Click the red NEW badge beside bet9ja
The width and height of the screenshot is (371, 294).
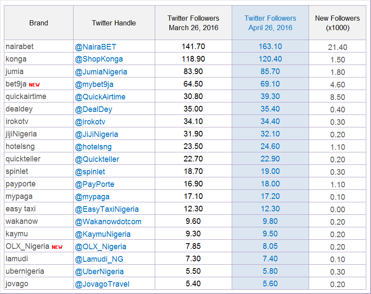click(x=34, y=85)
